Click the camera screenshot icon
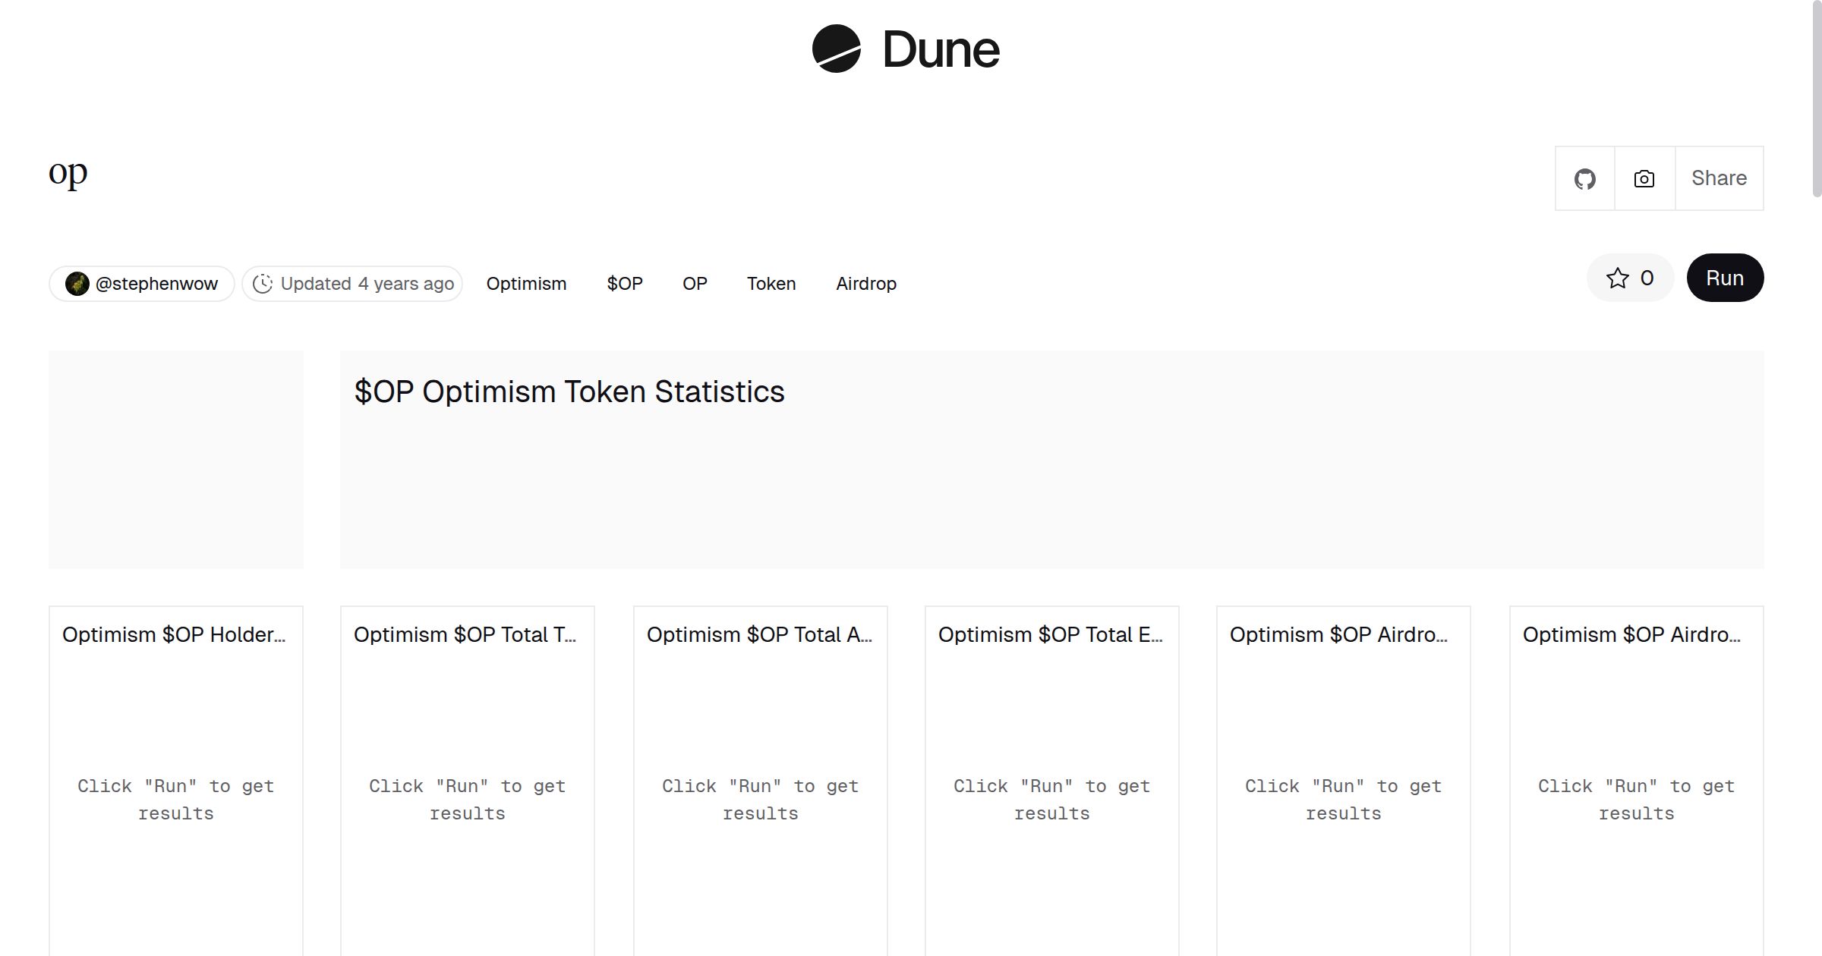 click(1644, 179)
